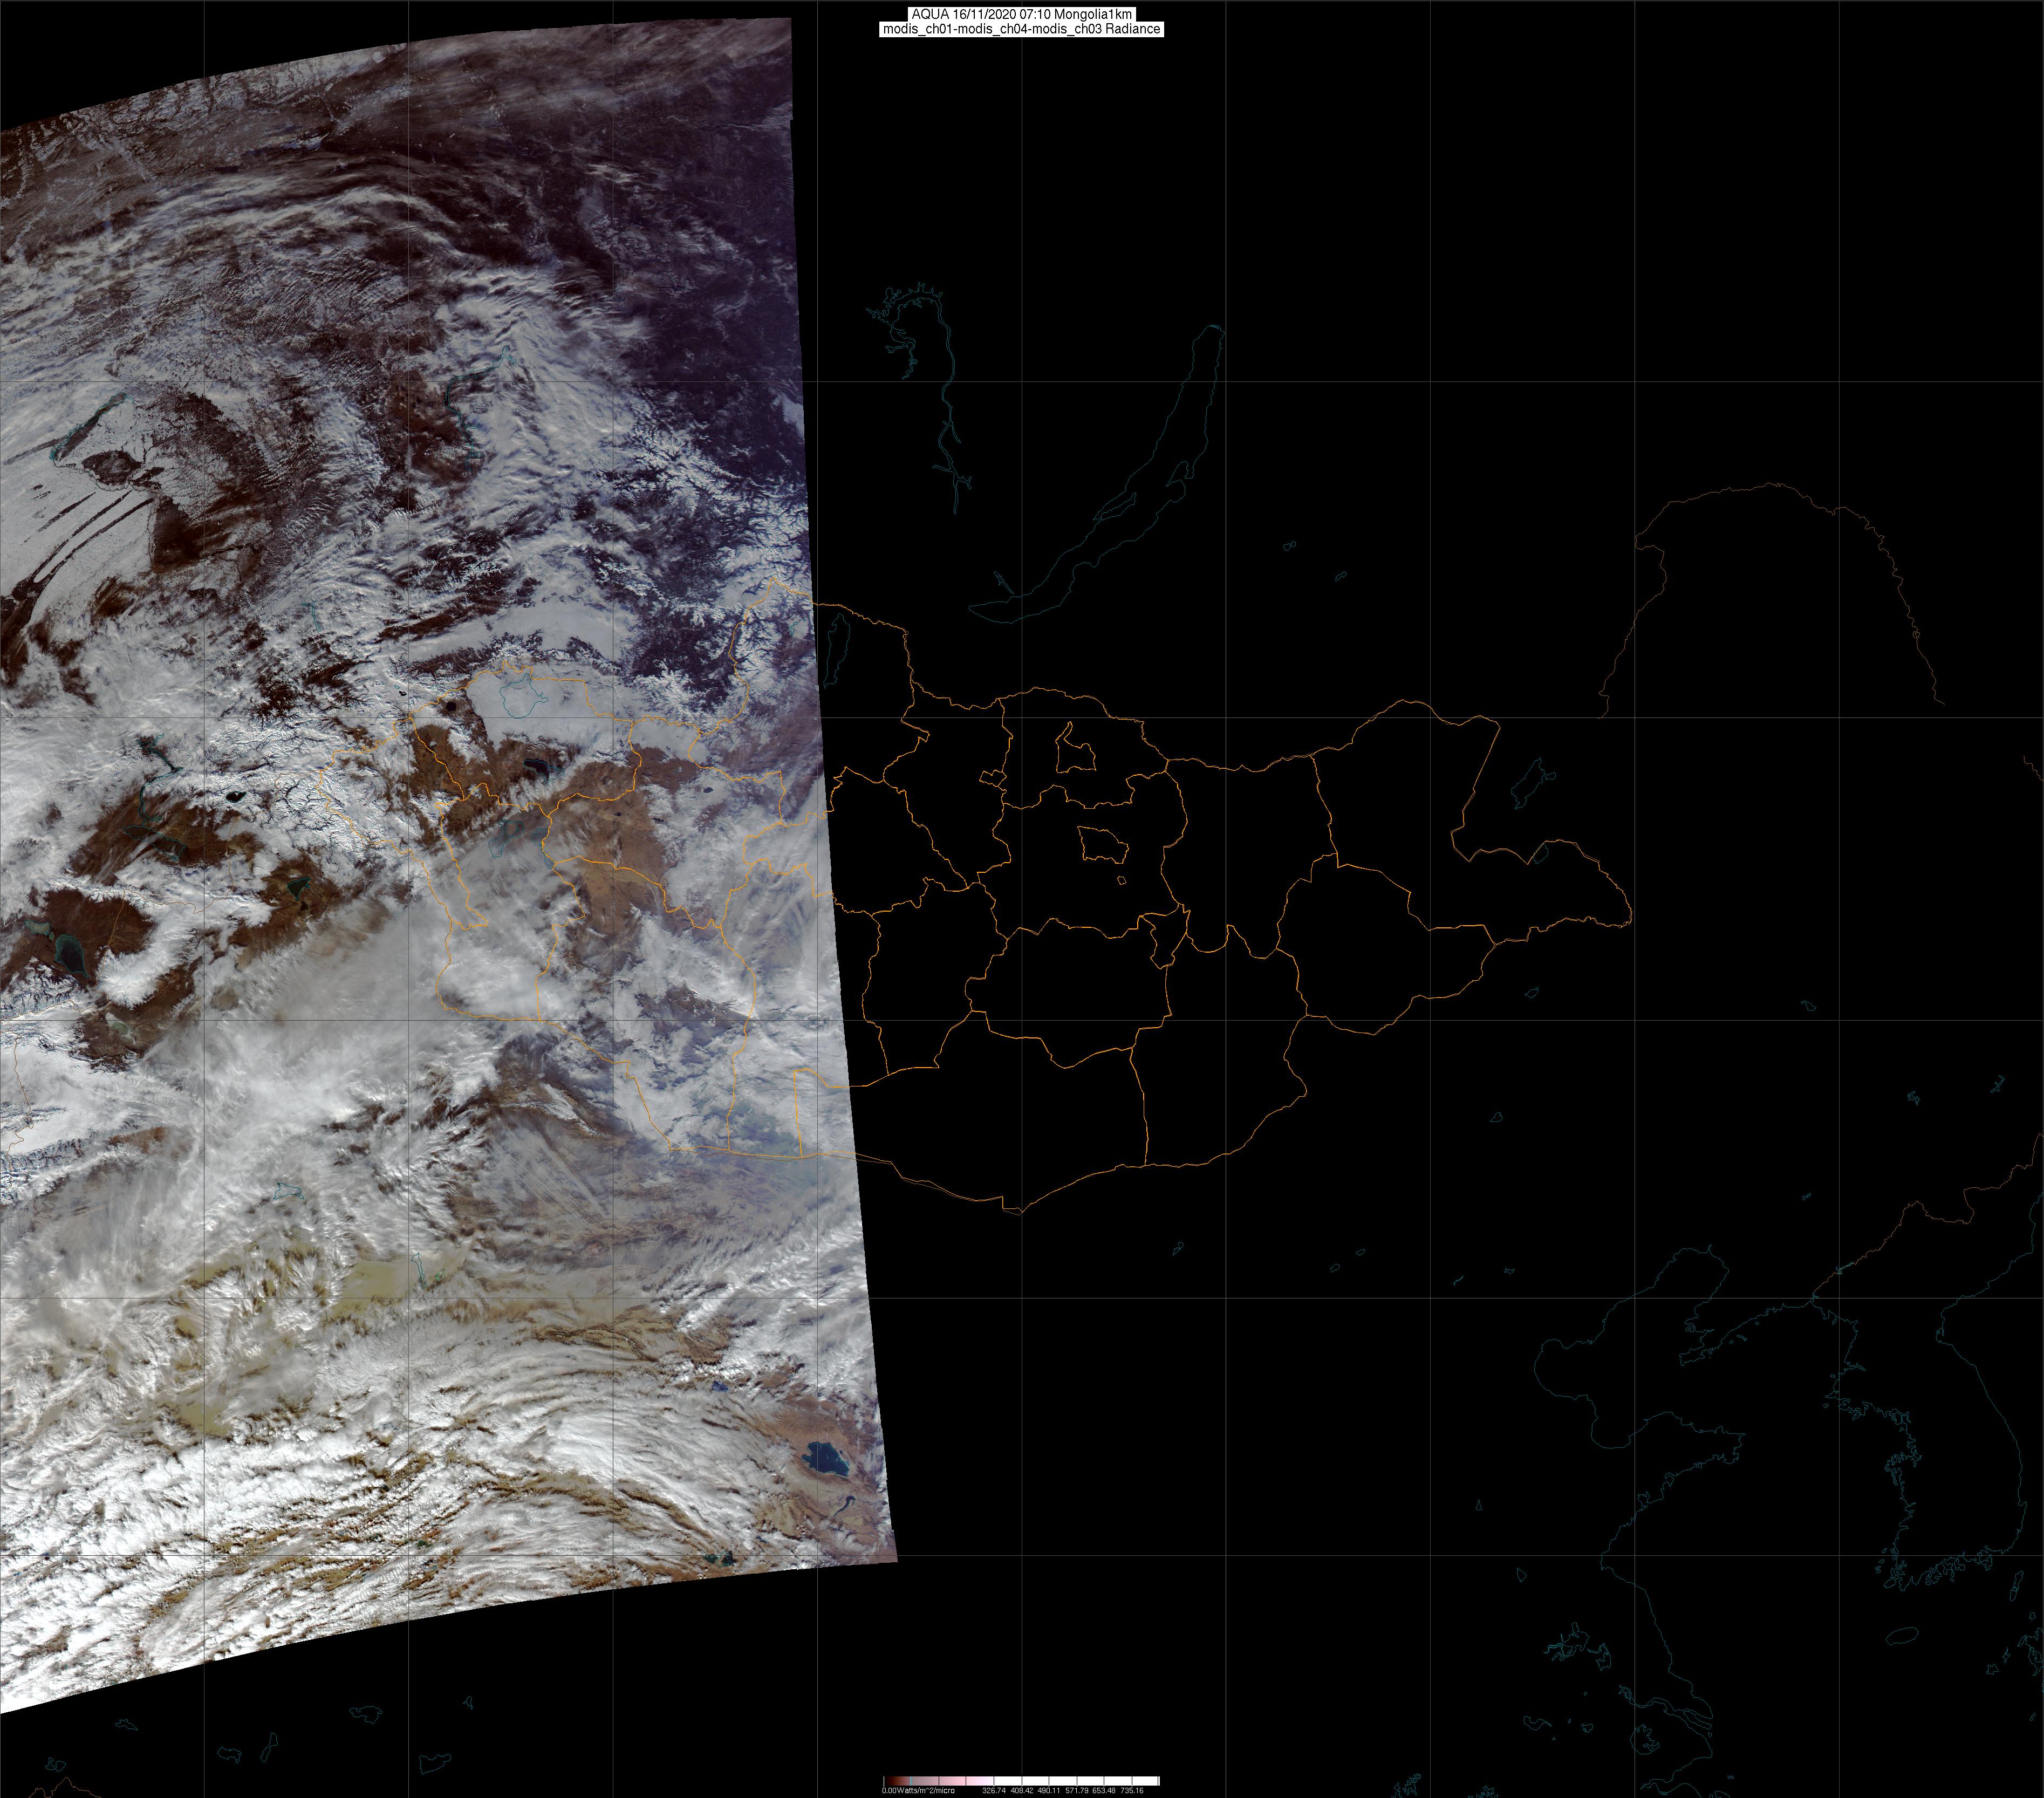Click the 0.00Watts/m^2/micro units label
This screenshot has width=2044, height=1798.
[x=919, y=1791]
